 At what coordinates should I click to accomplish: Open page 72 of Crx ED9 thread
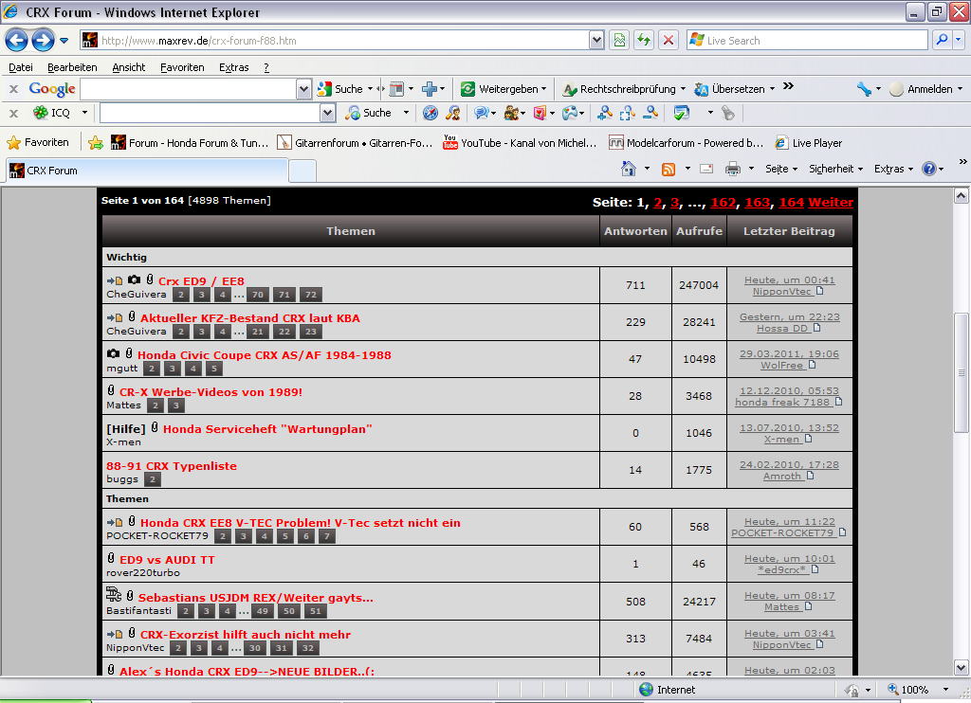[311, 295]
